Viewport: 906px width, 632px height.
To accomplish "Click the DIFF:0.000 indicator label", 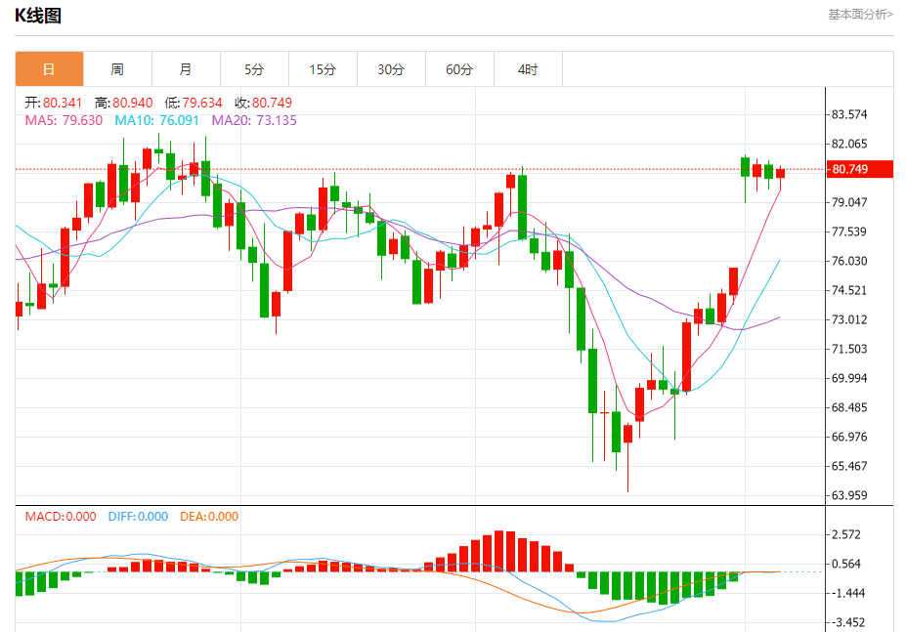I will pos(138,517).
